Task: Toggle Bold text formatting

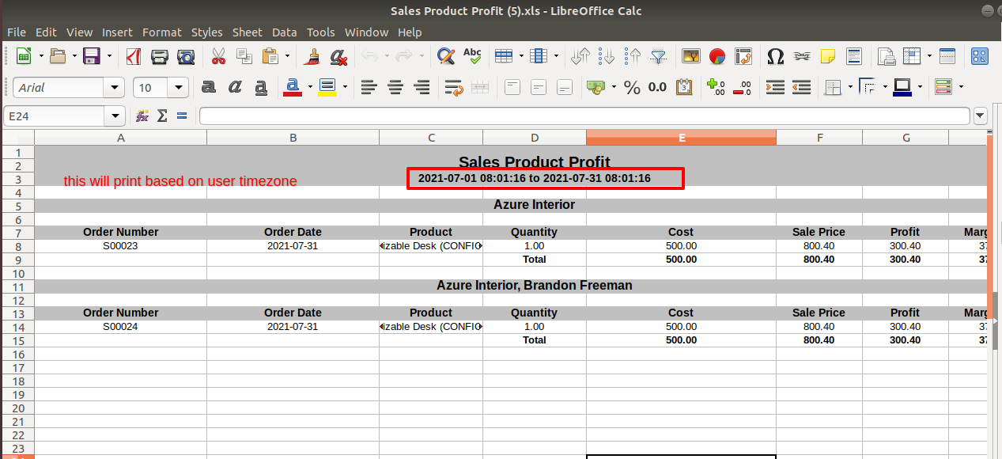Action: coord(209,87)
